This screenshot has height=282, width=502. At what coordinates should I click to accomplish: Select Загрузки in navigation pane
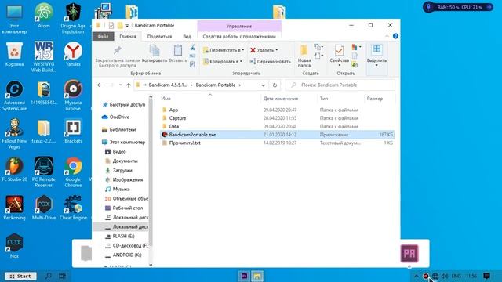pos(122,171)
